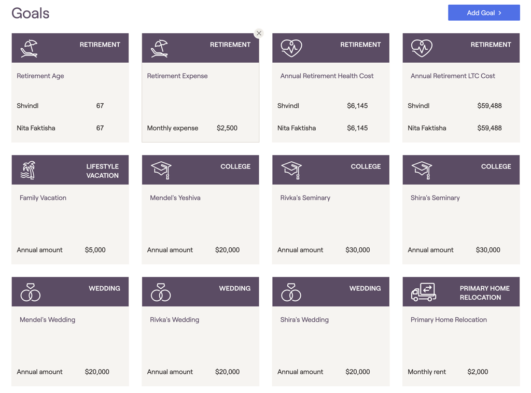The width and height of the screenshot is (531, 393).
Task: Click heart icon on Annual Retirement LTC Cost
Action: tap(421, 48)
